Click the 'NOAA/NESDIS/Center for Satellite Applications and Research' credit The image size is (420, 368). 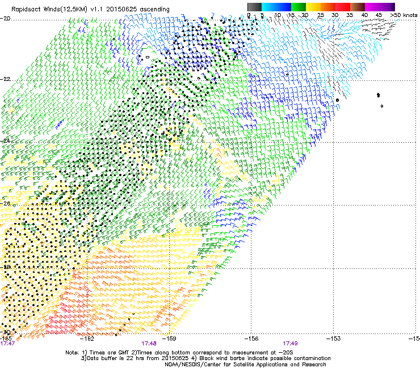point(245,365)
